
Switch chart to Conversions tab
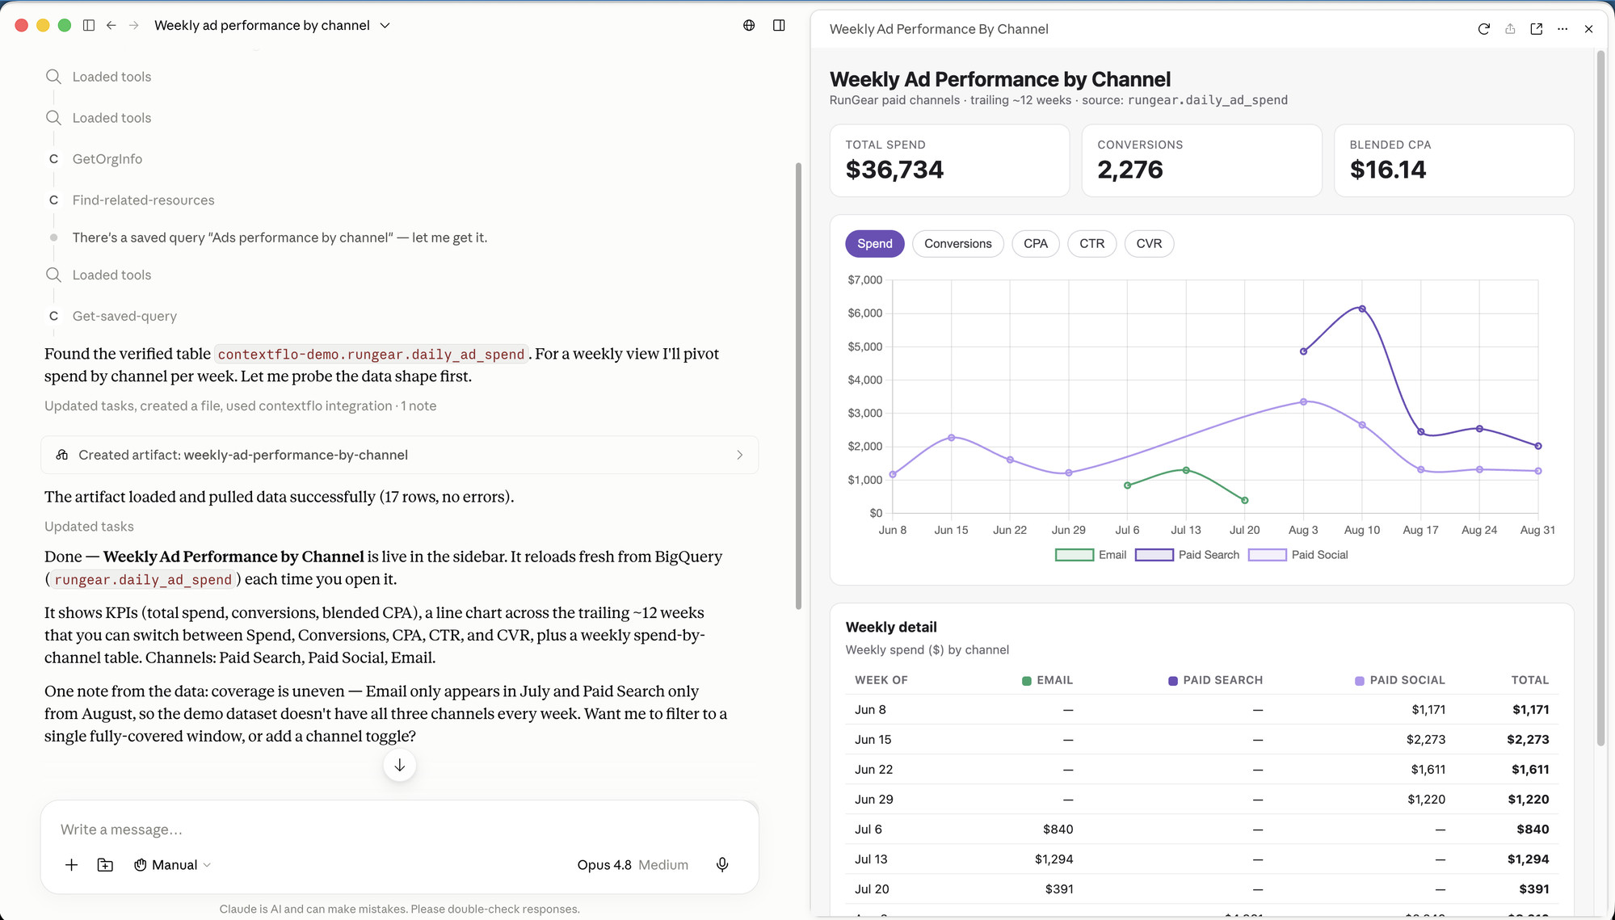point(957,244)
